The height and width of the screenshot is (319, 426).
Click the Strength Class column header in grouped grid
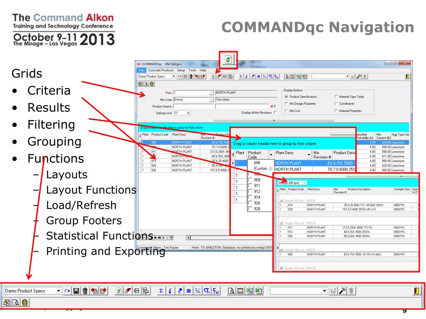pyautogui.click(x=402, y=191)
